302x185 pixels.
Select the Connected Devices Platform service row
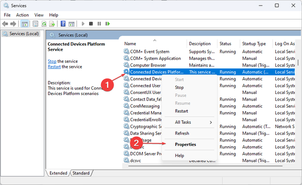coord(209,72)
